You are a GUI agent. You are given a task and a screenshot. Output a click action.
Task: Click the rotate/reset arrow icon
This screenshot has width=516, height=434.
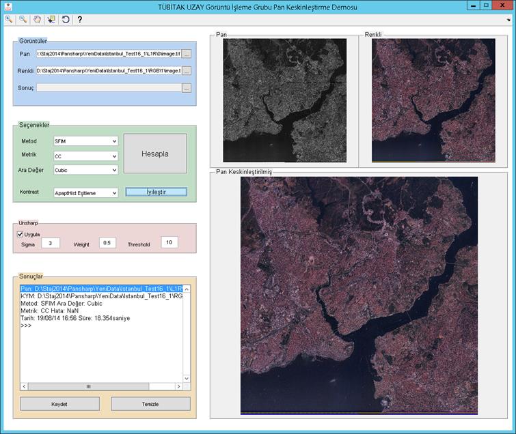66,19
